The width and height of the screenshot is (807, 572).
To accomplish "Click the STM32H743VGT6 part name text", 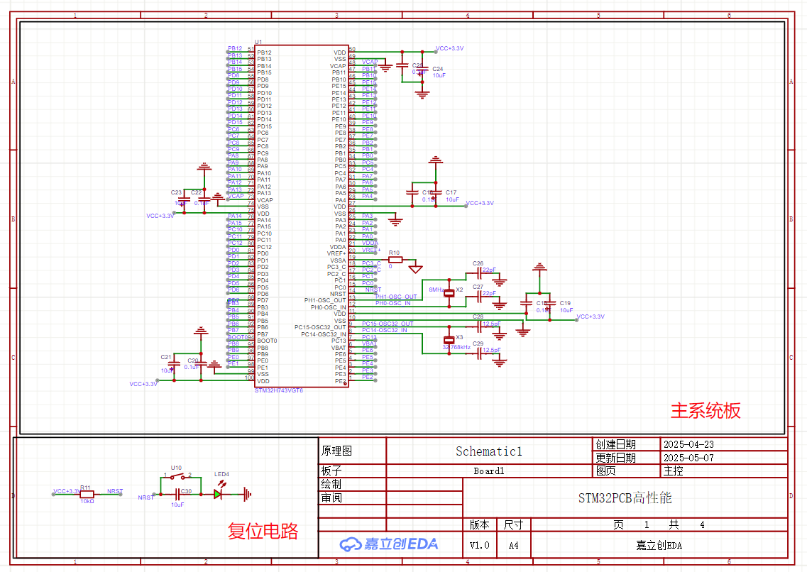I will (279, 390).
